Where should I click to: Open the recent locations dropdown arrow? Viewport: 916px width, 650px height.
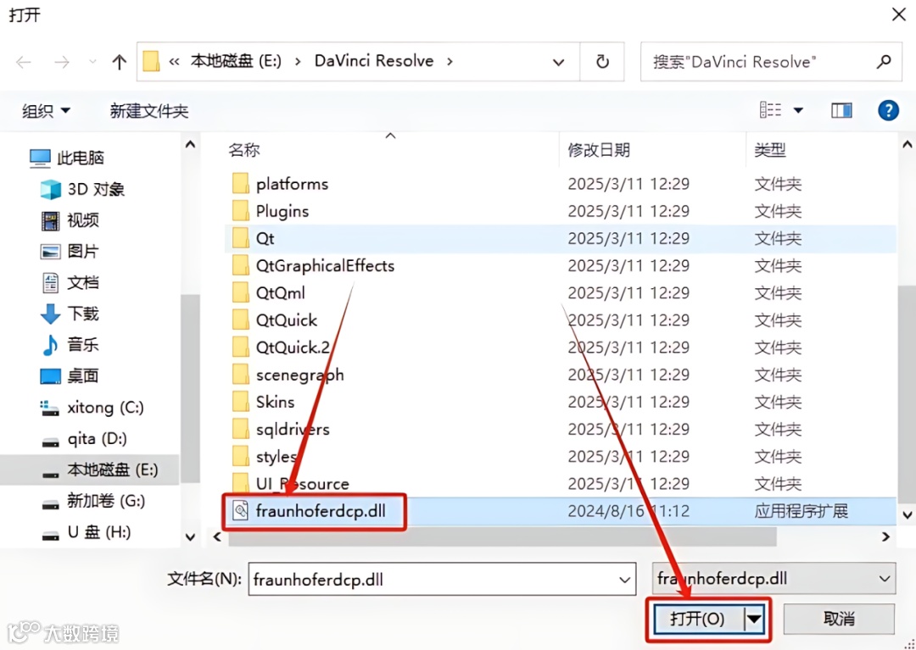(x=92, y=62)
